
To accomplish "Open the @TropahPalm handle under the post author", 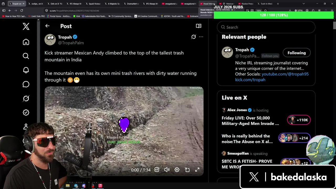I will [71, 43].
